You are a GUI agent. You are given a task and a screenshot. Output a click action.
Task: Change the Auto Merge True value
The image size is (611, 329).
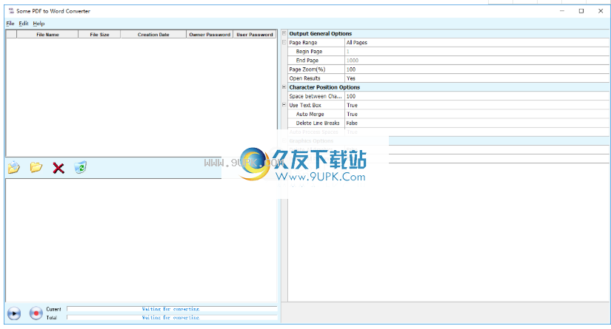point(477,114)
